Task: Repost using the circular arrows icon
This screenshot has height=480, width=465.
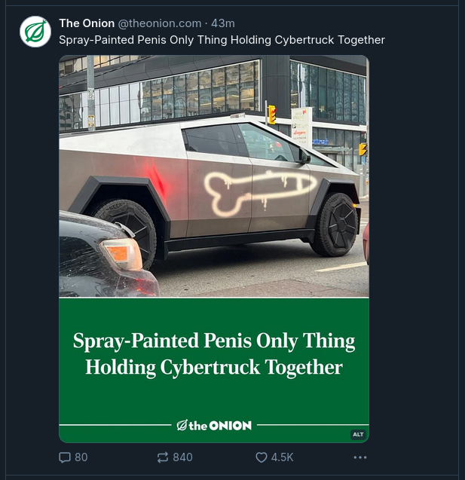Action: tap(163, 457)
